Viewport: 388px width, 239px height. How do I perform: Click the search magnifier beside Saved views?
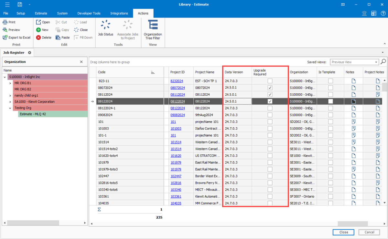click(383, 62)
